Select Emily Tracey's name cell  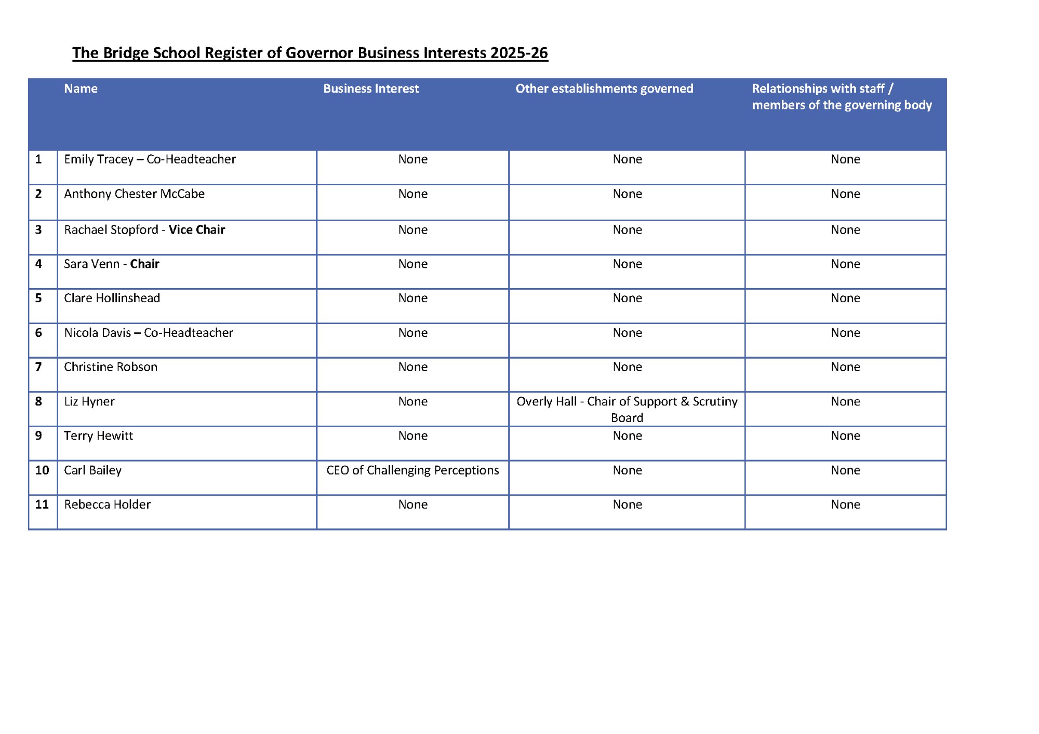click(x=150, y=159)
